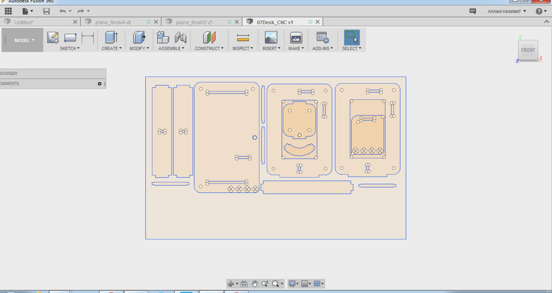Click the Create Sketch icon

pyautogui.click(x=53, y=38)
